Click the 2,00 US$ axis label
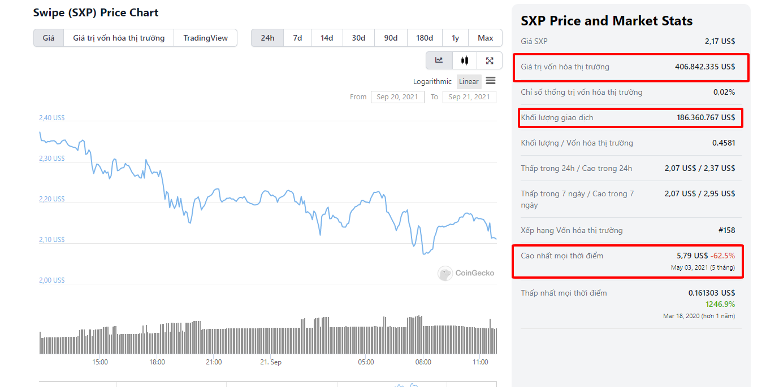This screenshot has height=387, width=766. click(51, 280)
